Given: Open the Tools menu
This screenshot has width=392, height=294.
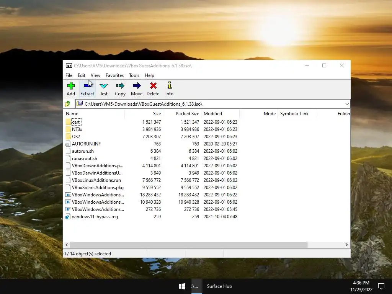Looking at the screenshot, I should tap(134, 75).
